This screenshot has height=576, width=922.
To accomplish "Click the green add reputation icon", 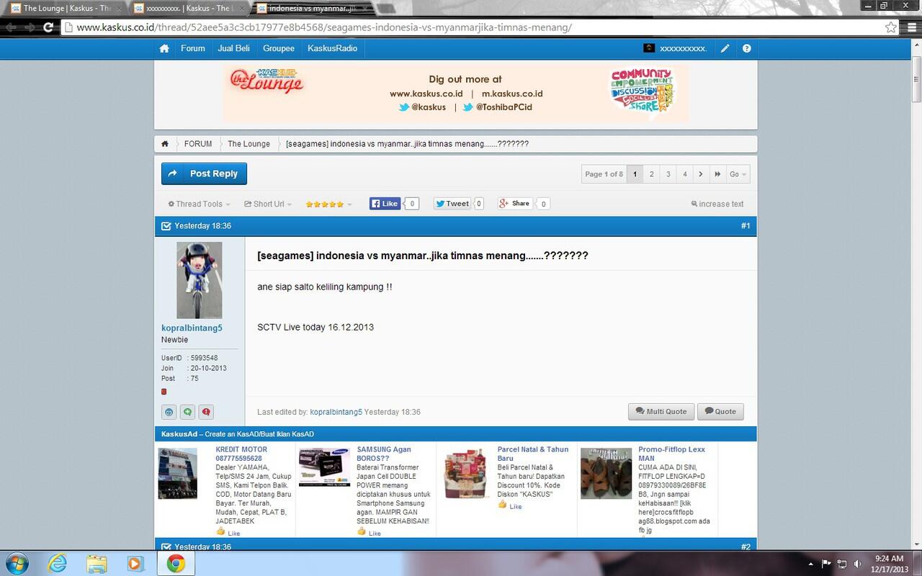I will [x=187, y=412].
